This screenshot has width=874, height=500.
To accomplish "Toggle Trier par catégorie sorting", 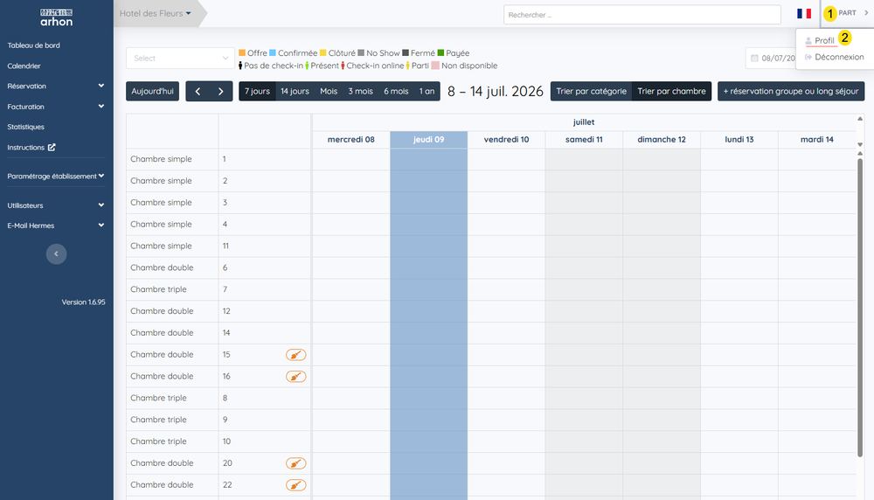I will [591, 92].
